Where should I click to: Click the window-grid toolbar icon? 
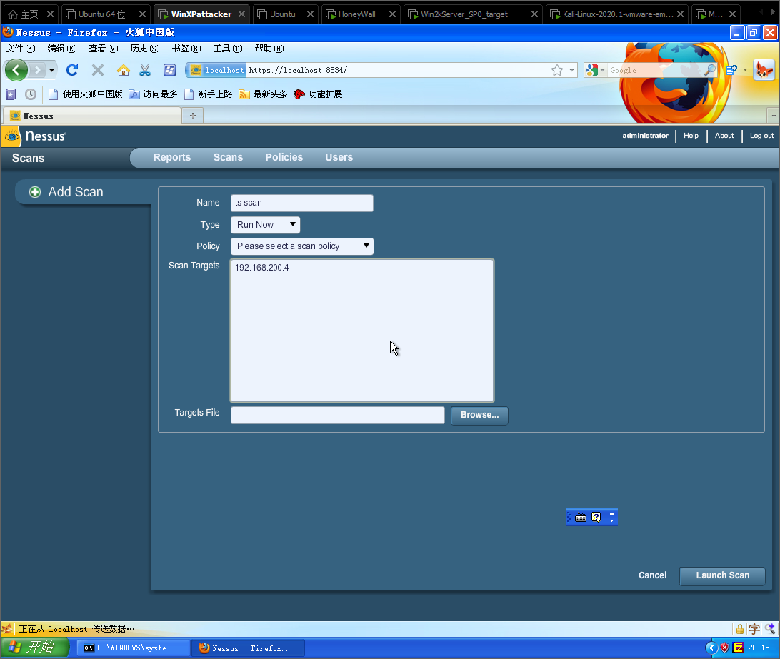coord(169,70)
